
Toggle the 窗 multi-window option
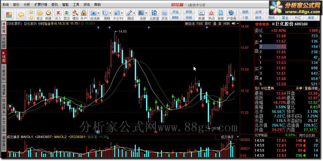click(220, 24)
